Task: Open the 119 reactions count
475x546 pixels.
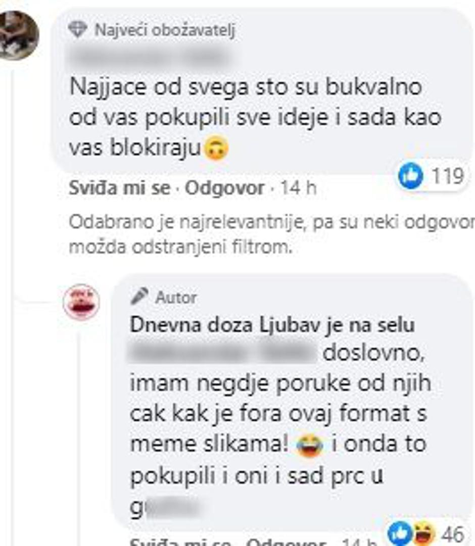Action: pos(448,176)
